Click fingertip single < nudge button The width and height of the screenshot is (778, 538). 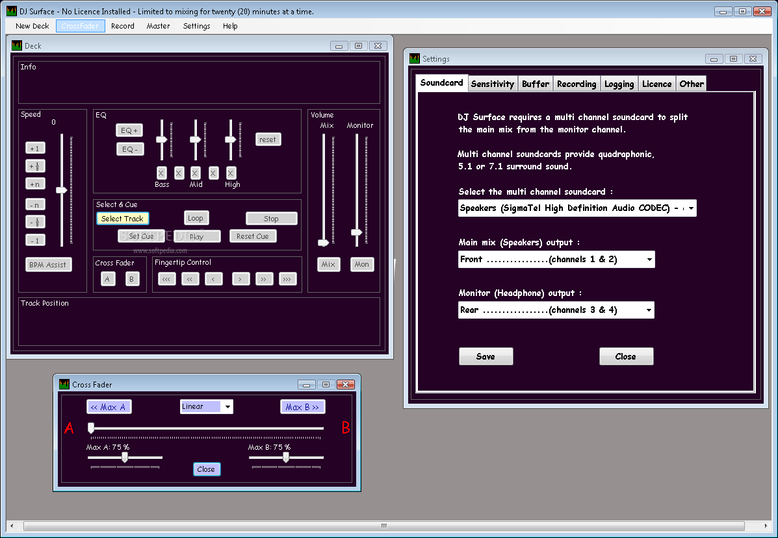213,279
